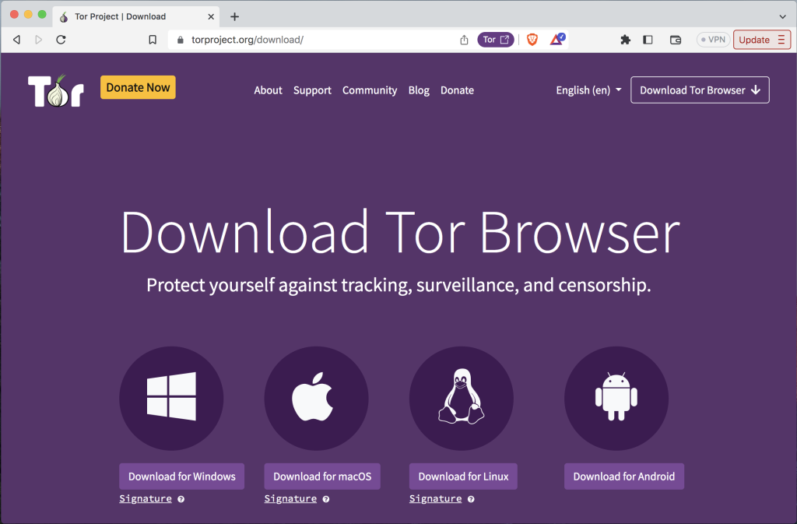Click the Update button
Image resolution: width=797 pixels, height=524 pixels.
tap(754, 40)
